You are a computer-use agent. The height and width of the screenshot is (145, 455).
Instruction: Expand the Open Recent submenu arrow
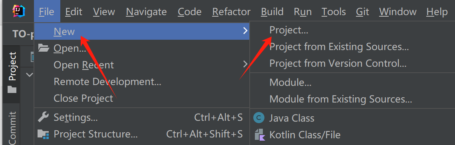pyautogui.click(x=245, y=64)
